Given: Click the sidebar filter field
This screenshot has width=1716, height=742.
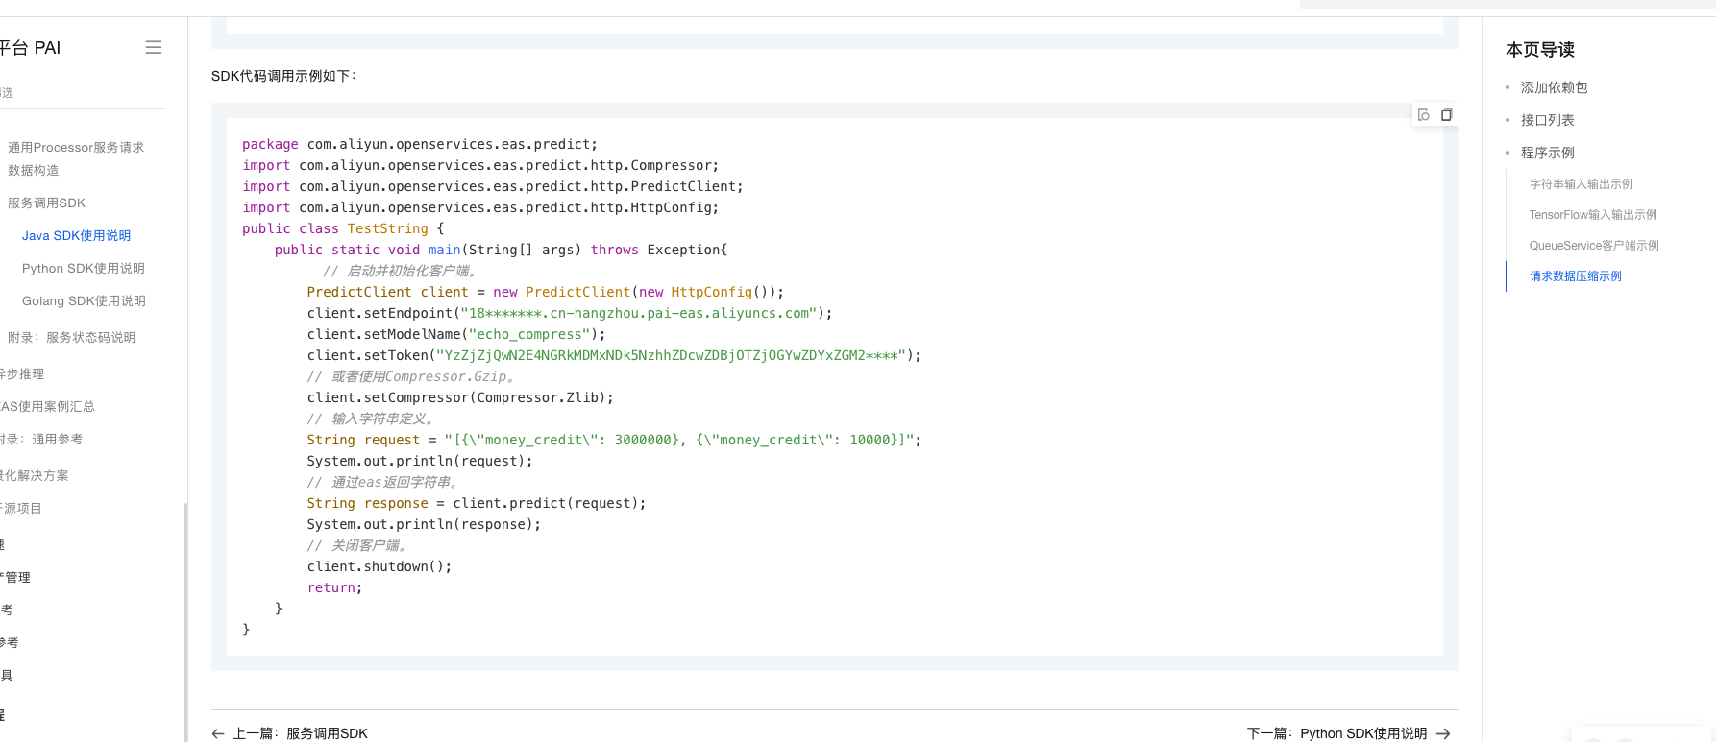Looking at the screenshot, I should tap(82, 93).
